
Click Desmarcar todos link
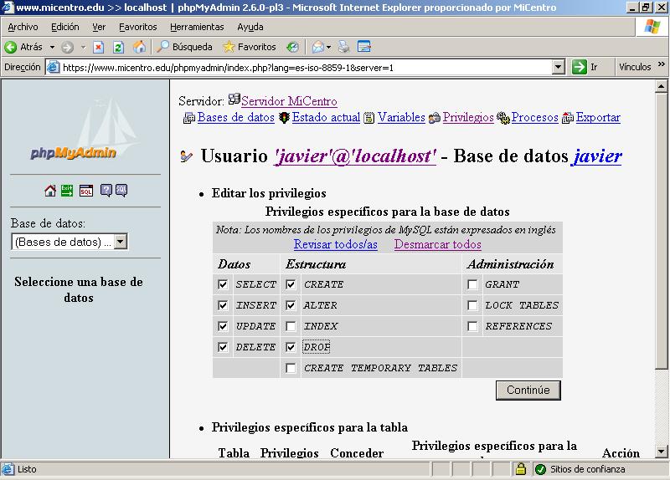point(437,244)
